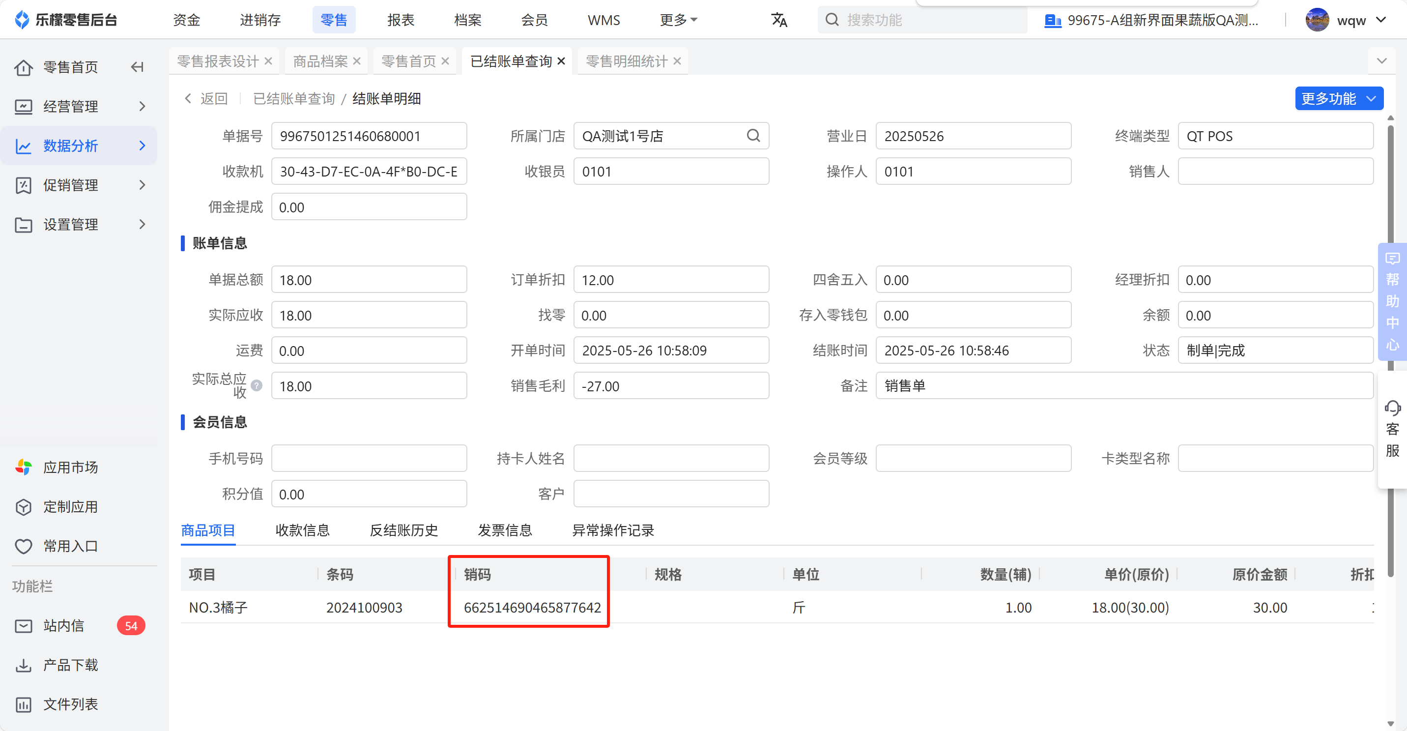Switch to the 反结账历史 tab
Image resolution: width=1407 pixels, height=731 pixels.
pos(403,530)
